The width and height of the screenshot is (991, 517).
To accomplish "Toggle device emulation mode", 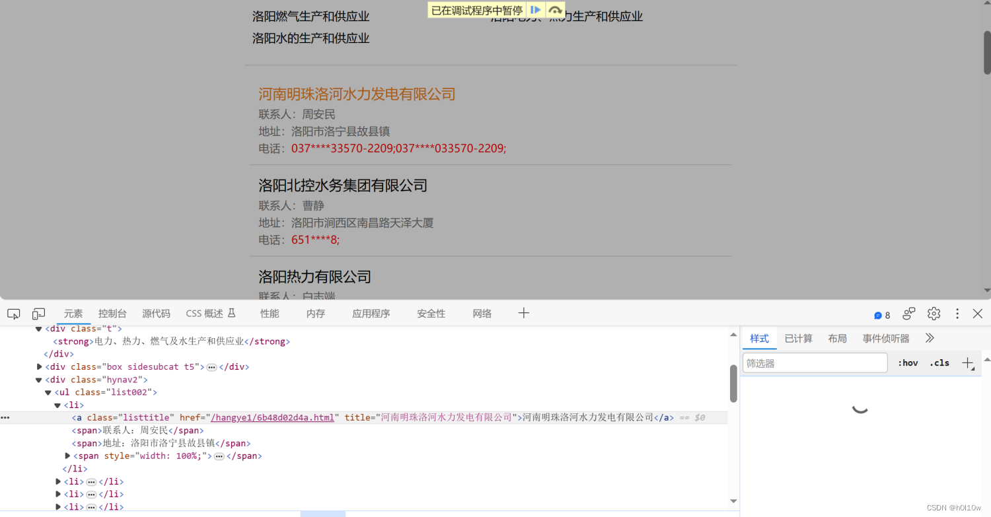I will click(x=39, y=314).
